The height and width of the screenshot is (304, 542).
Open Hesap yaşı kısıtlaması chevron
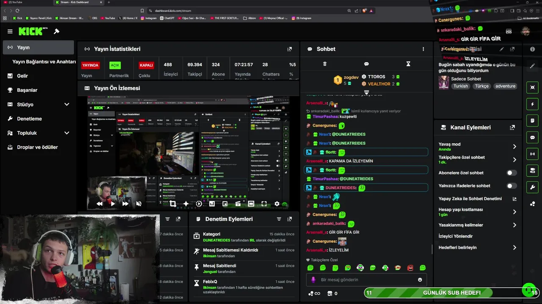click(x=514, y=212)
